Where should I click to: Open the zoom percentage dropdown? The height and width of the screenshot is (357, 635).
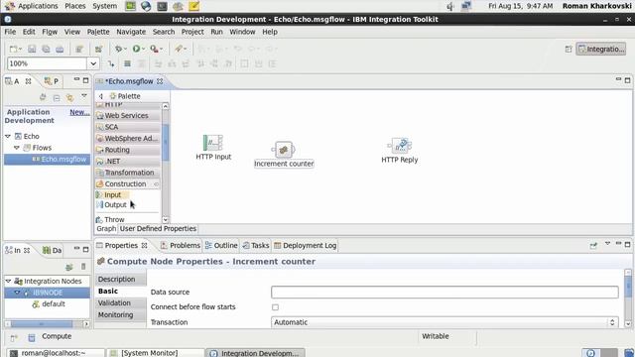coord(93,63)
